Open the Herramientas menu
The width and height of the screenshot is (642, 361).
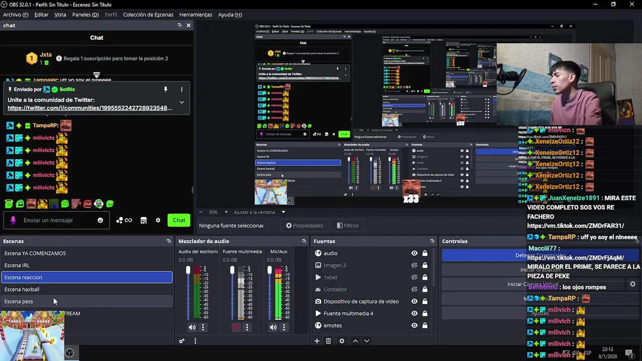point(196,15)
